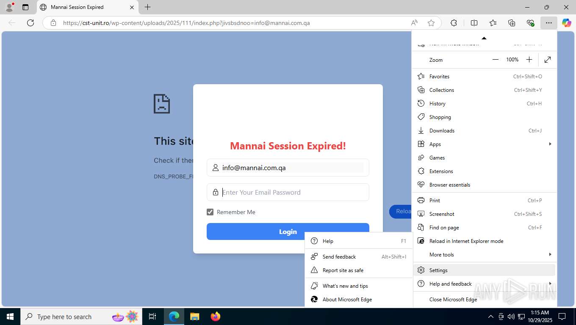Screen dimensions: 576x325
Task: Open Collections menu entry
Action: click(484, 90)
